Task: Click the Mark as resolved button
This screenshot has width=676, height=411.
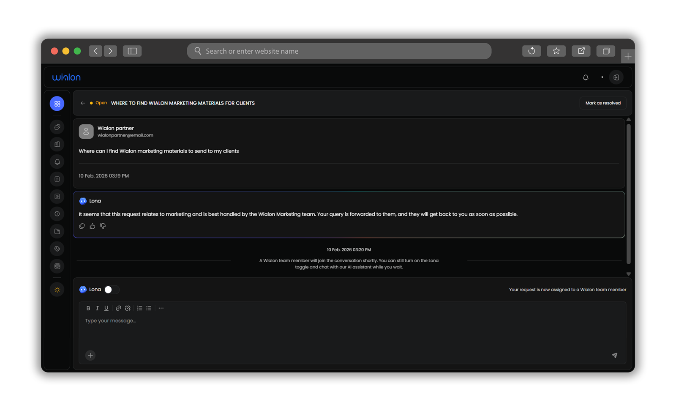Action: [602, 103]
